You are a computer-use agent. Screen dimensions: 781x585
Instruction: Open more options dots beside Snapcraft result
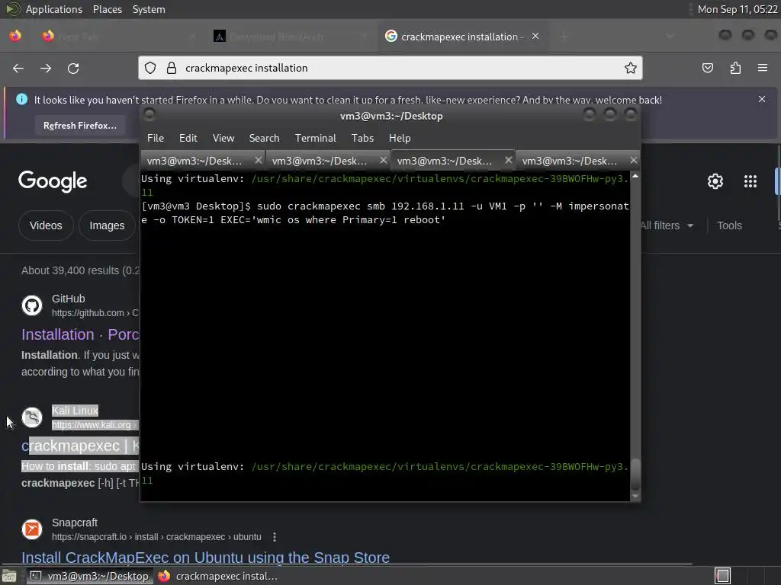click(x=275, y=537)
